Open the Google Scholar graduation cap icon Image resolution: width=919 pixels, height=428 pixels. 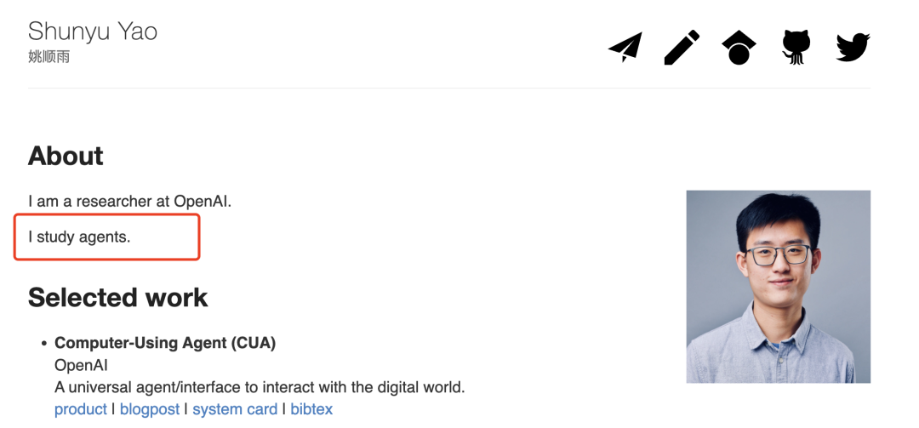click(x=739, y=47)
